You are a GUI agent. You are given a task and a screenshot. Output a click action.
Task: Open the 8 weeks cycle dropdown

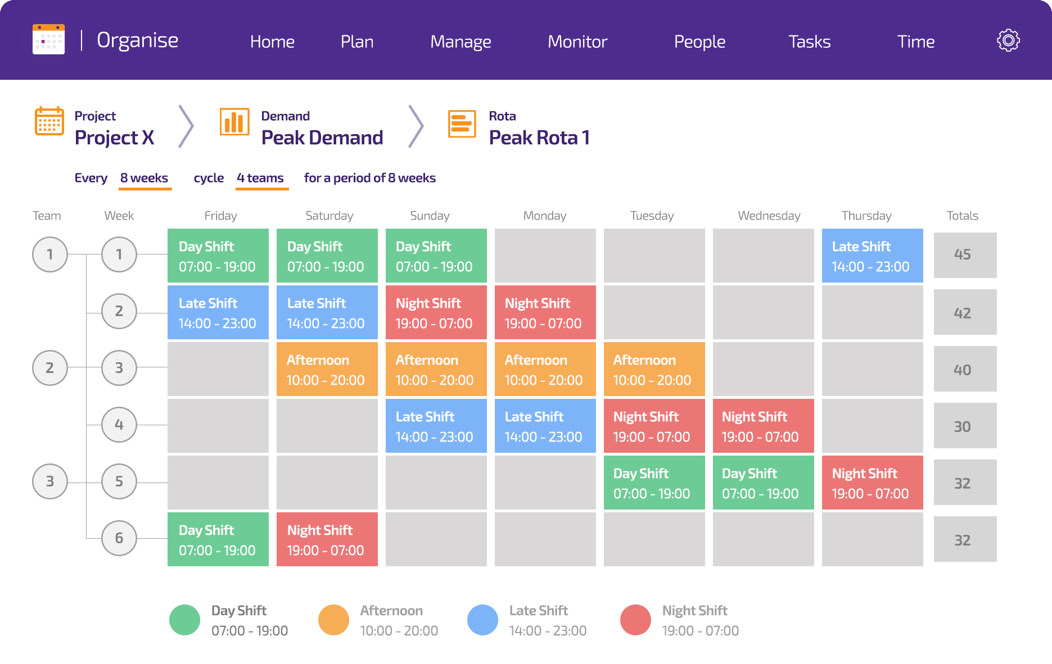point(145,179)
